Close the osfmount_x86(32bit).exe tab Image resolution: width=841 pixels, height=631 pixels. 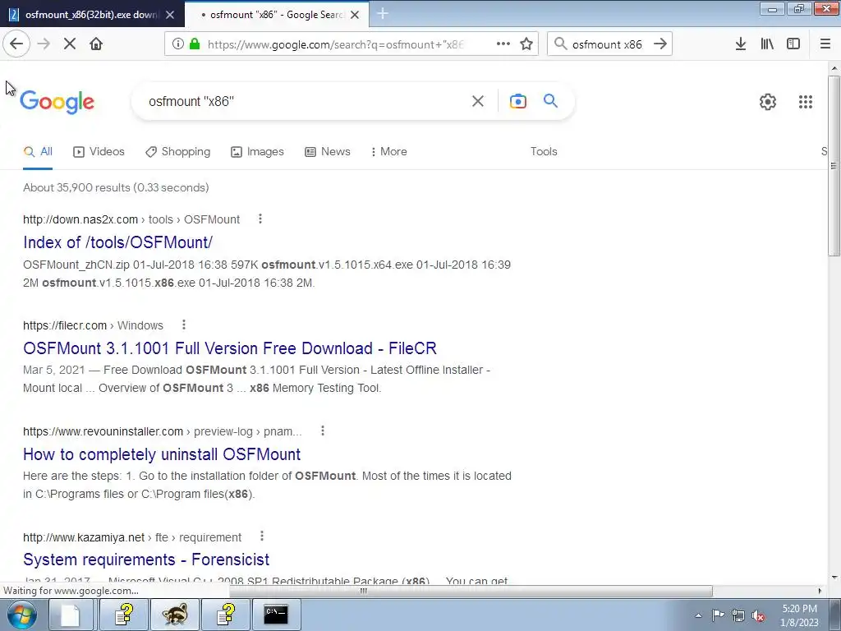170,15
